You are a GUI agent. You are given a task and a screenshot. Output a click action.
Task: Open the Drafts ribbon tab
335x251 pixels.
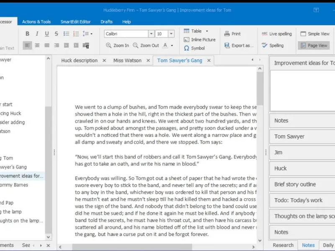click(x=106, y=22)
